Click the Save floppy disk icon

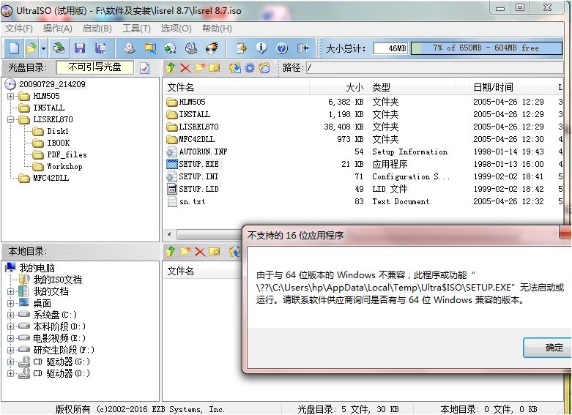(80, 48)
